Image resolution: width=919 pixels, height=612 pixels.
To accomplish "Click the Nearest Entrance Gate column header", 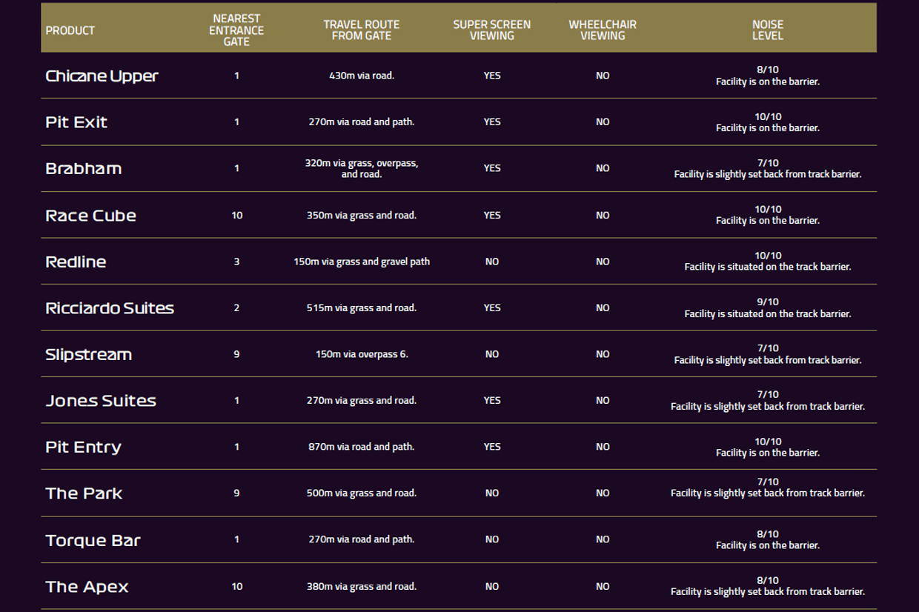I will pyautogui.click(x=236, y=30).
